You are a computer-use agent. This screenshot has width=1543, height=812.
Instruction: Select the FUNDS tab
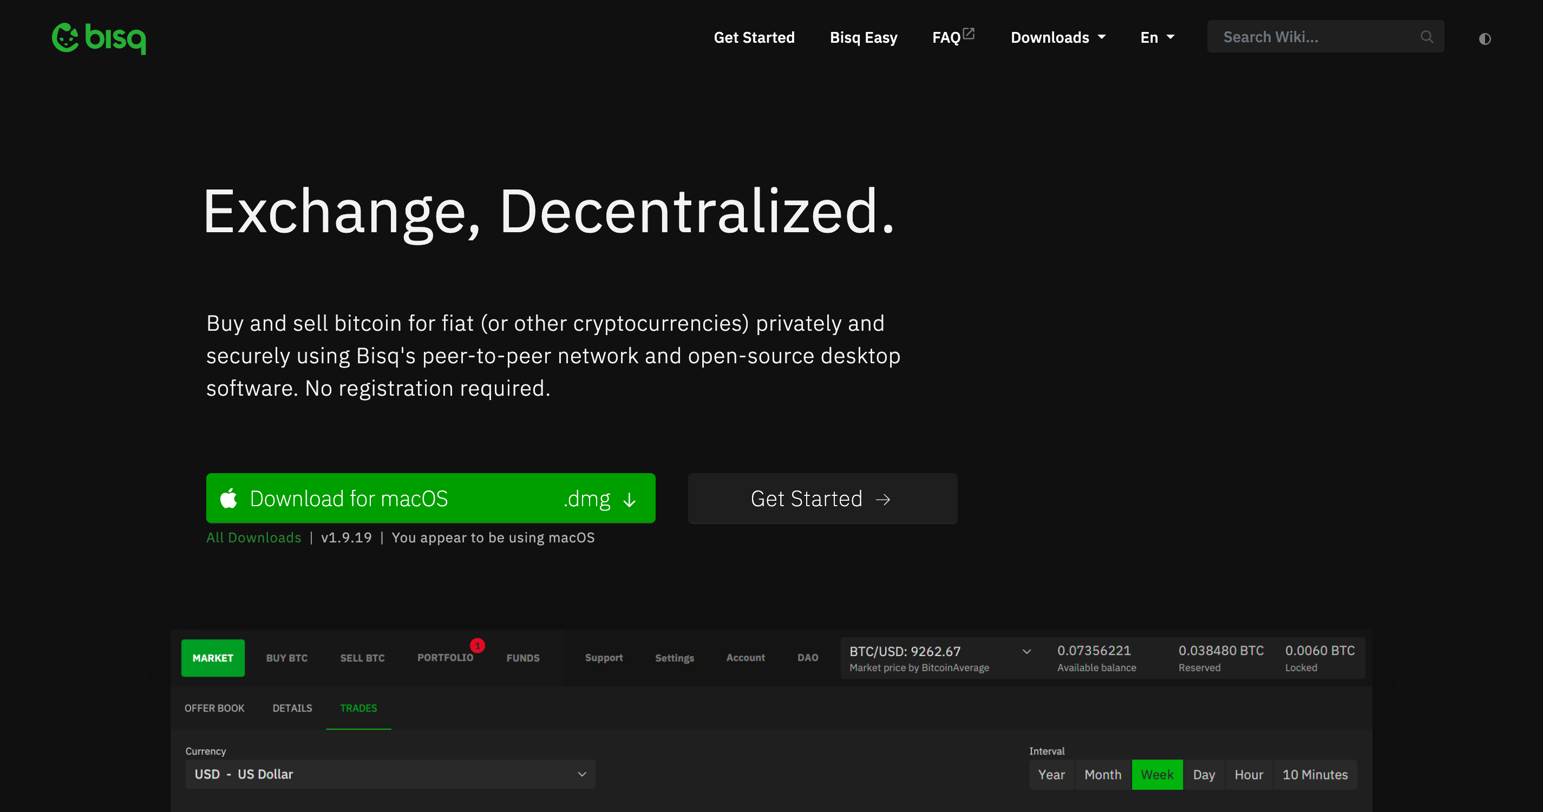[523, 658]
